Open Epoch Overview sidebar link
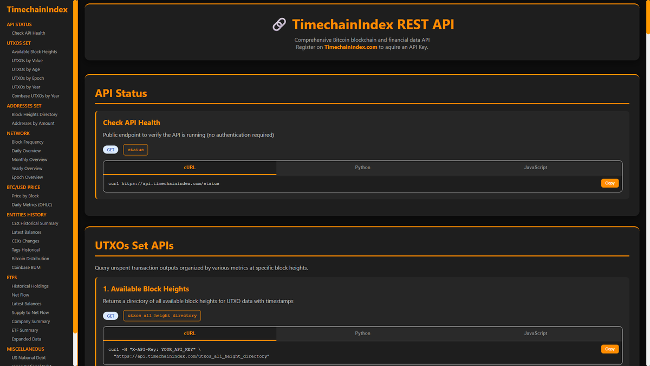Image resolution: width=650 pixels, height=366 pixels. [28, 177]
